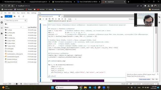Open Windows Start menu
This screenshot has width=161, height=90.
coord(53,87)
